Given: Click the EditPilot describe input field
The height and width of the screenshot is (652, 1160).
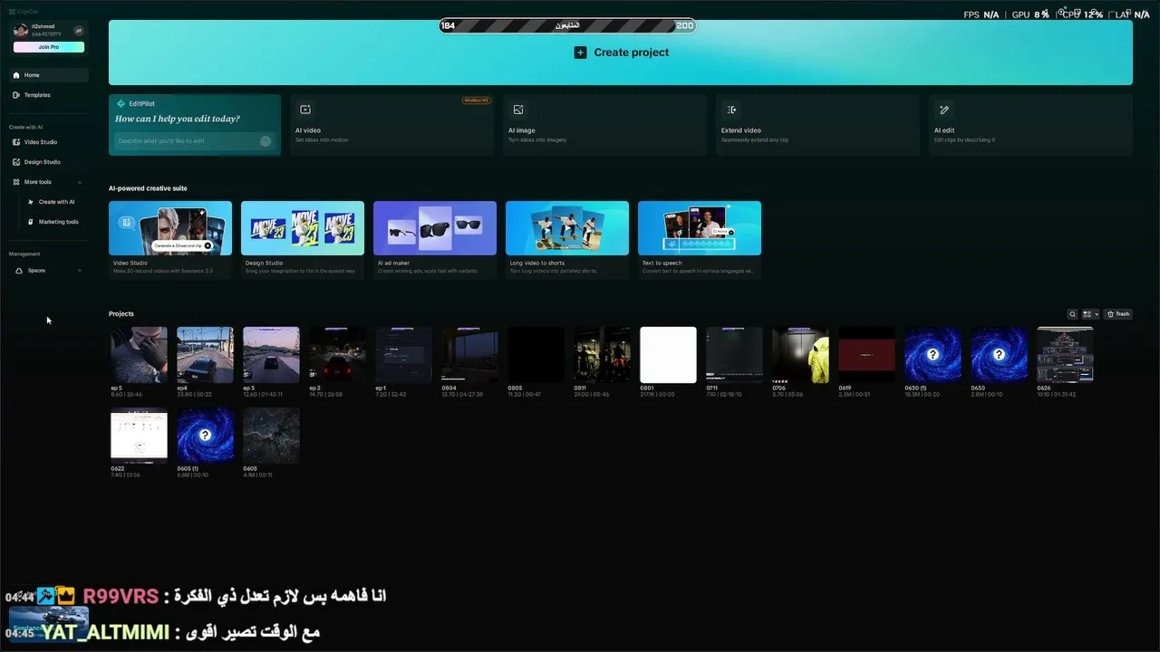Looking at the screenshot, I should point(194,141).
